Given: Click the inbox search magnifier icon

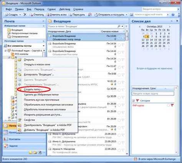Looking at the screenshot, I should tap(119, 26).
